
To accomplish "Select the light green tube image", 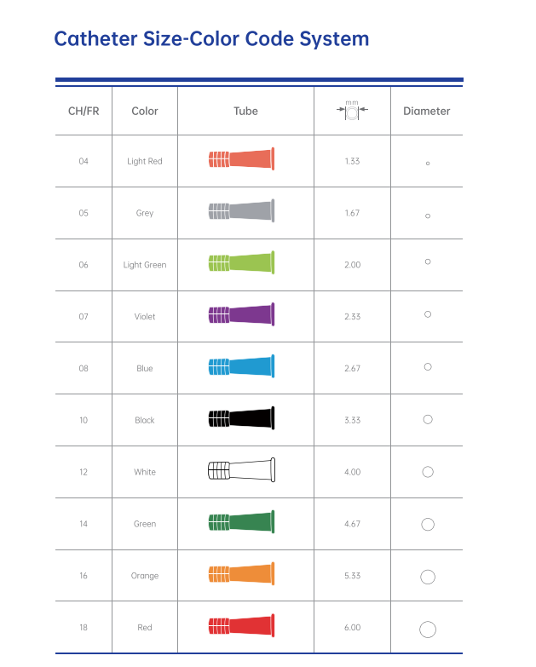I will [242, 263].
